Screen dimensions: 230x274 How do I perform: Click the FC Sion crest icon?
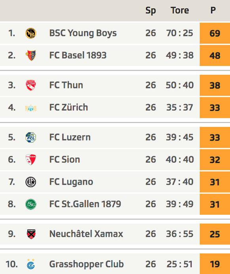click(x=31, y=160)
